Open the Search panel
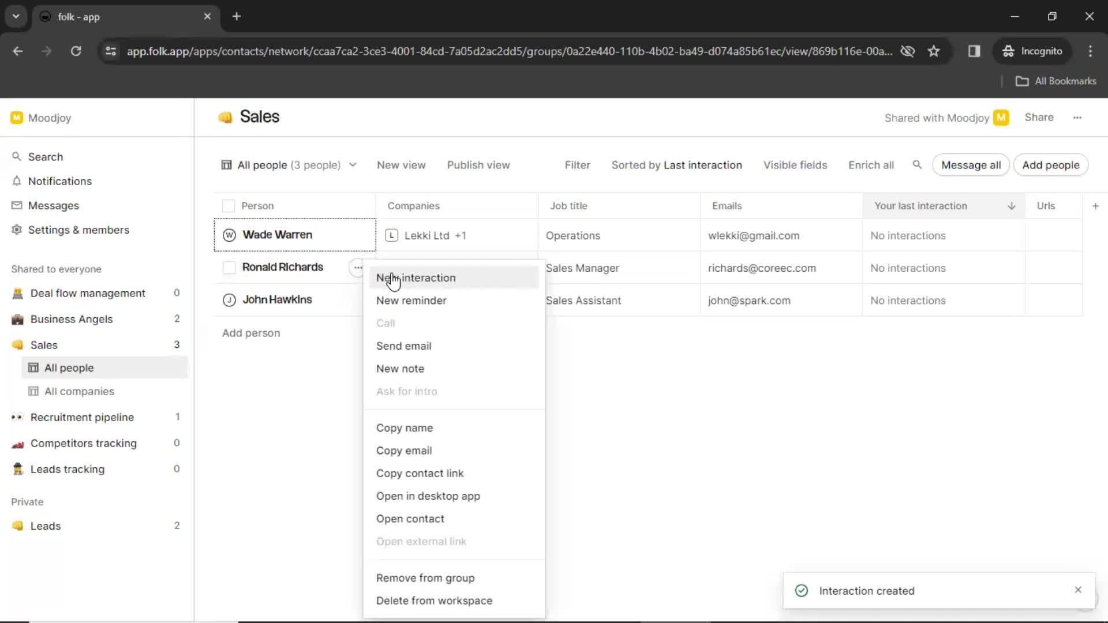Viewport: 1108px width, 623px height. click(46, 156)
